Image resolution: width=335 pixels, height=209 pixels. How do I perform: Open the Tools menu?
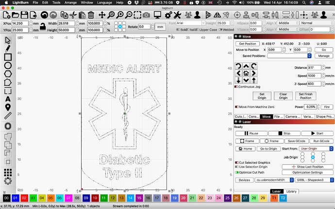pyautogui.click(x=56, y=2)
